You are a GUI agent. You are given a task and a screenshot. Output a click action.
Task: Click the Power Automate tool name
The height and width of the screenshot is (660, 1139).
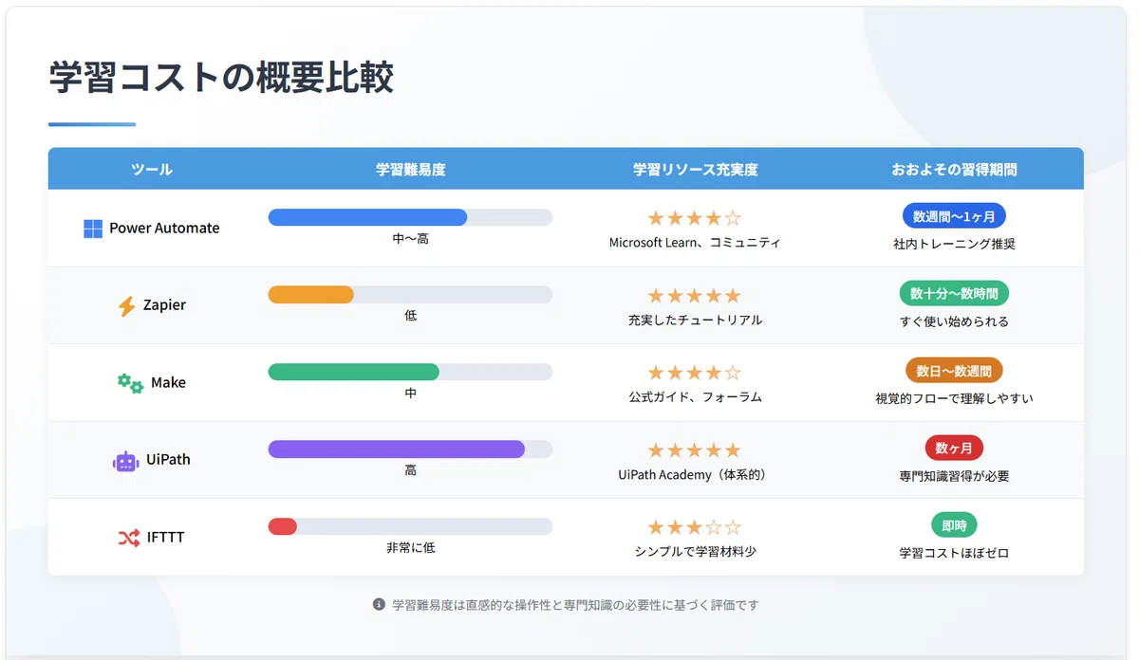(x=164, y=229)
